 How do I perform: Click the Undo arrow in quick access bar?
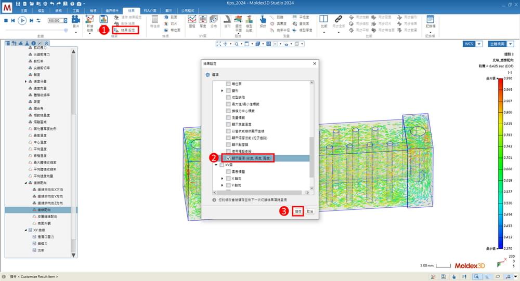pos(52,4)
